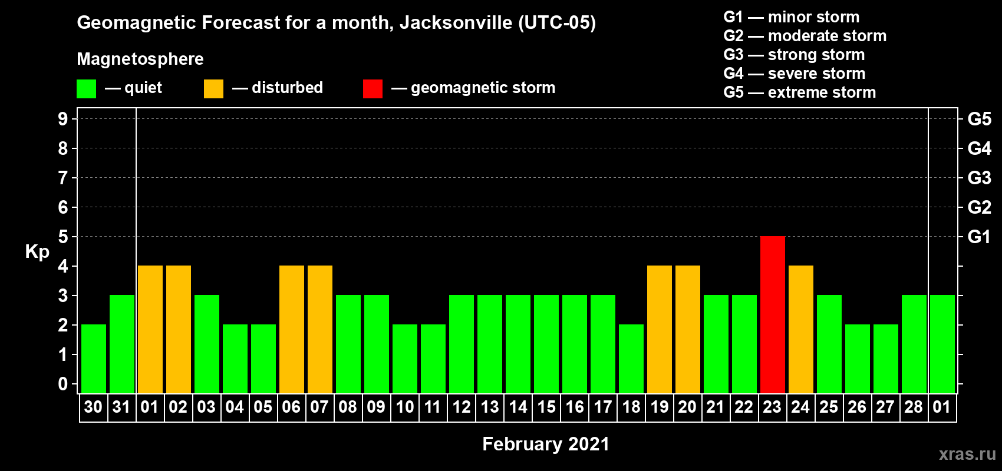Click the Kp value 5 on the left axis

(x=62, y=237)
